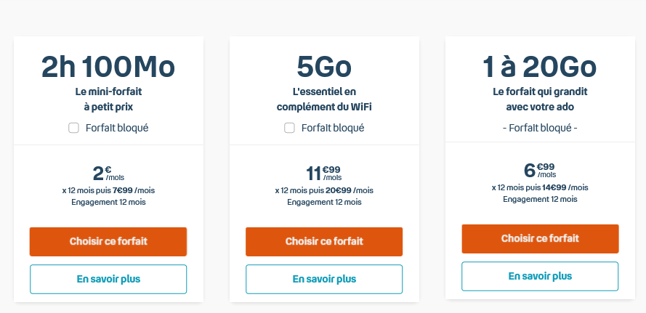Click the 11€99 per month price
Screen dimensions: 646x313
coord(324,173)
